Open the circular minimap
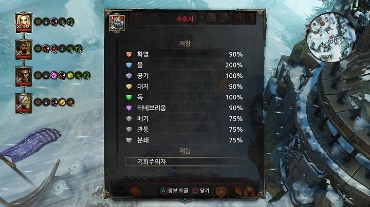Image resolution: width=370 pixels, height=207 pixels. (x=331, y=37)
